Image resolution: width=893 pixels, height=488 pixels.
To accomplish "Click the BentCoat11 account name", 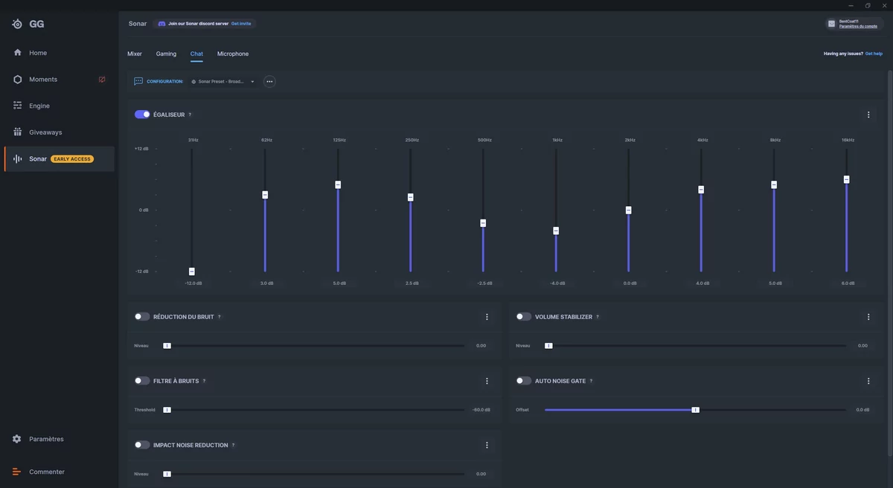I will 849,21.
